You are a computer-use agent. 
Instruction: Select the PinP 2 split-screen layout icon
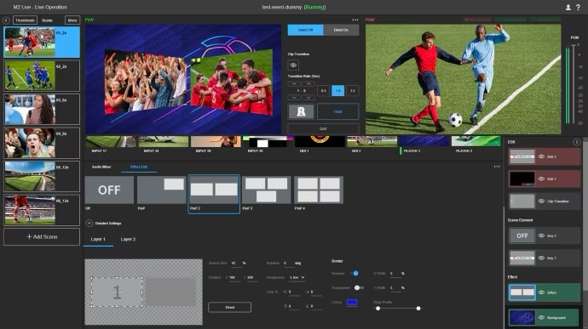[x=214, y=190]
